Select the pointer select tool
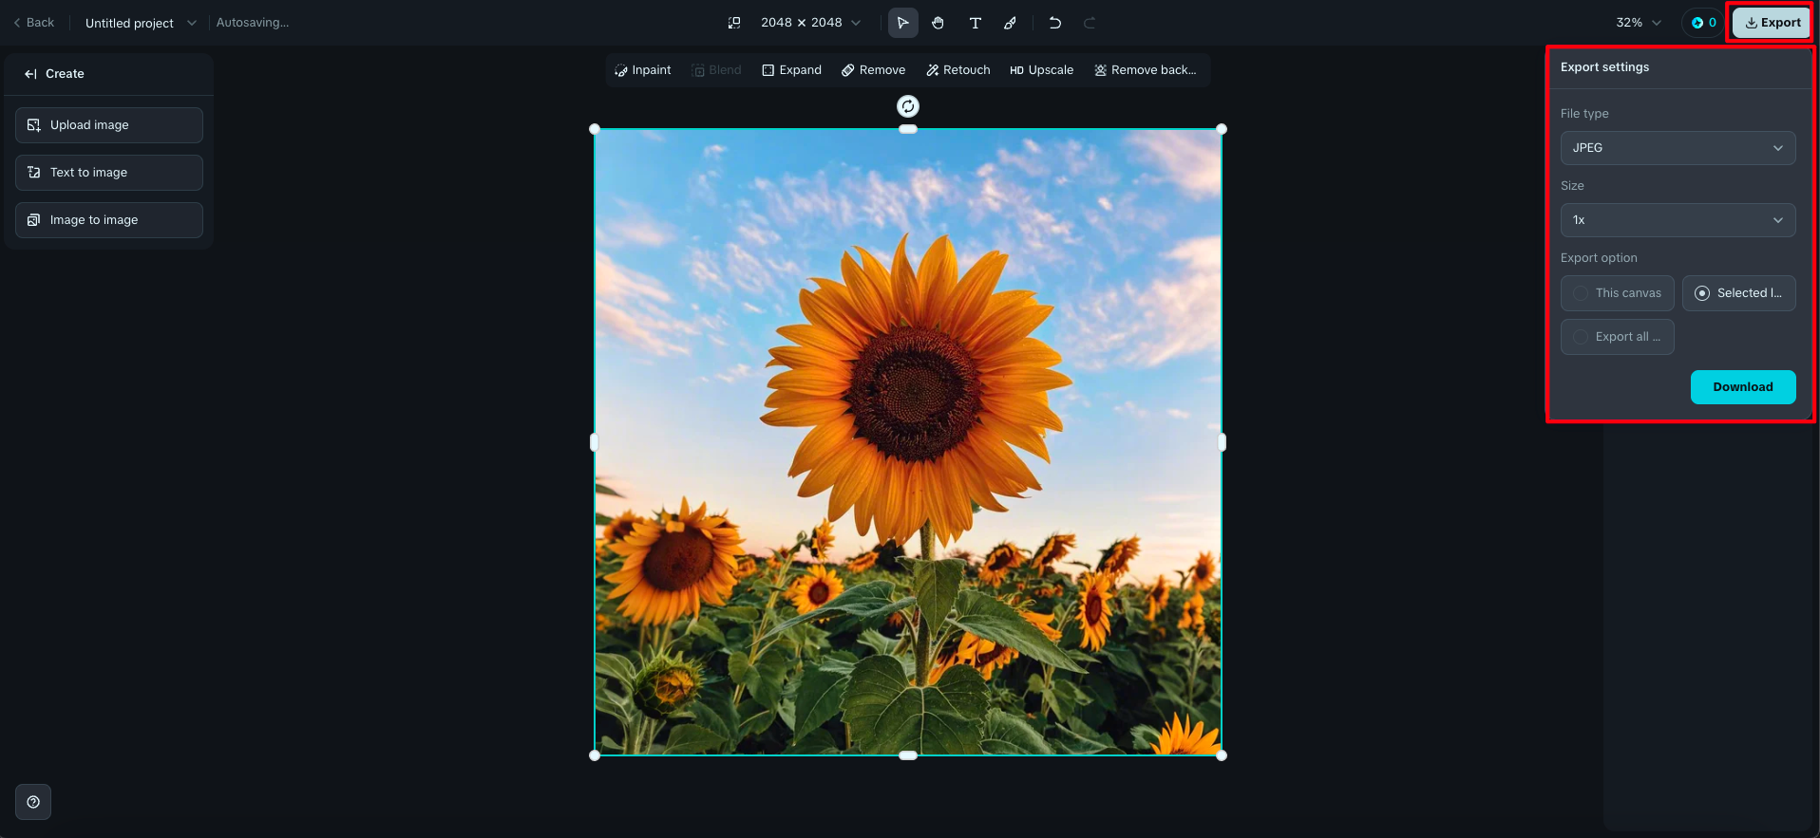This screenshot has height=838, width=1820. [x=902, y=23]
